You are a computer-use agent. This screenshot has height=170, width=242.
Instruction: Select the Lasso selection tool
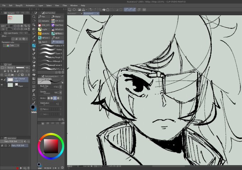[x=34, y=33]
